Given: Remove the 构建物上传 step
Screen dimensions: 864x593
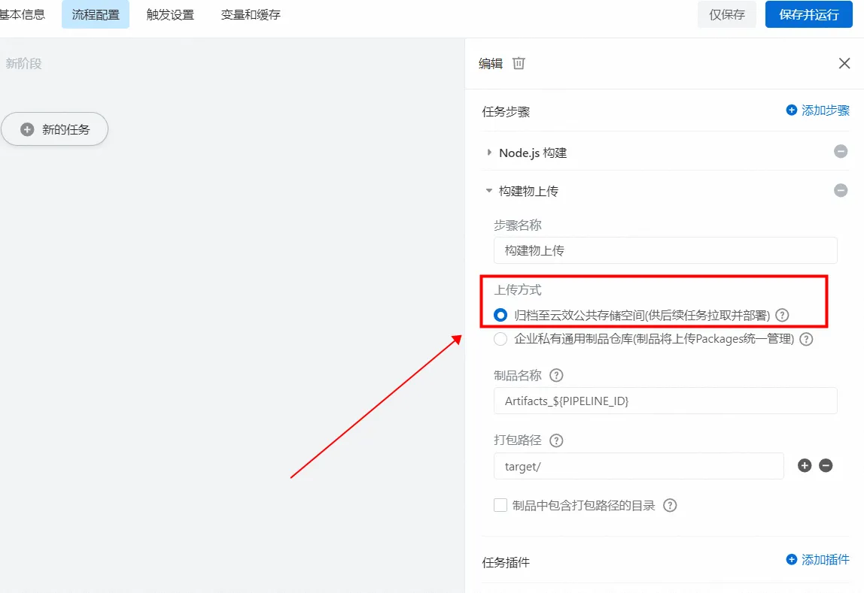Looking at the screenshot, I should (x=841, y=190).
